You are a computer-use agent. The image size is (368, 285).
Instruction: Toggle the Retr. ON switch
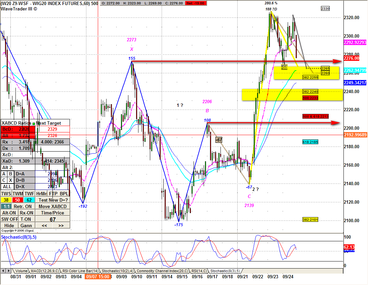point(23,207)
